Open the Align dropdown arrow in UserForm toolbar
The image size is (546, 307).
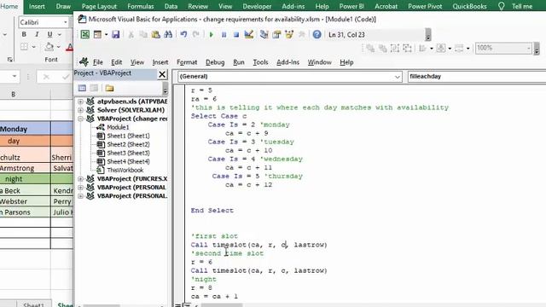tap(432, 49)
